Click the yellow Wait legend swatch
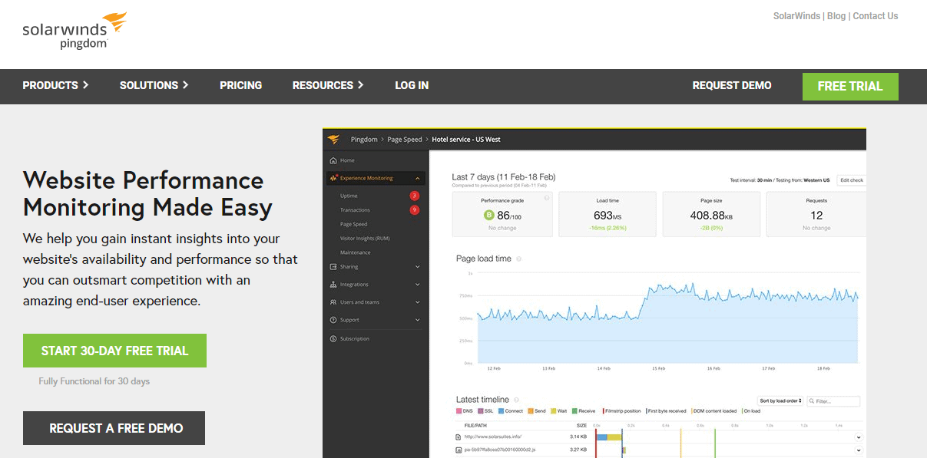Screen dimensions: 927x458 pos(553,411)
